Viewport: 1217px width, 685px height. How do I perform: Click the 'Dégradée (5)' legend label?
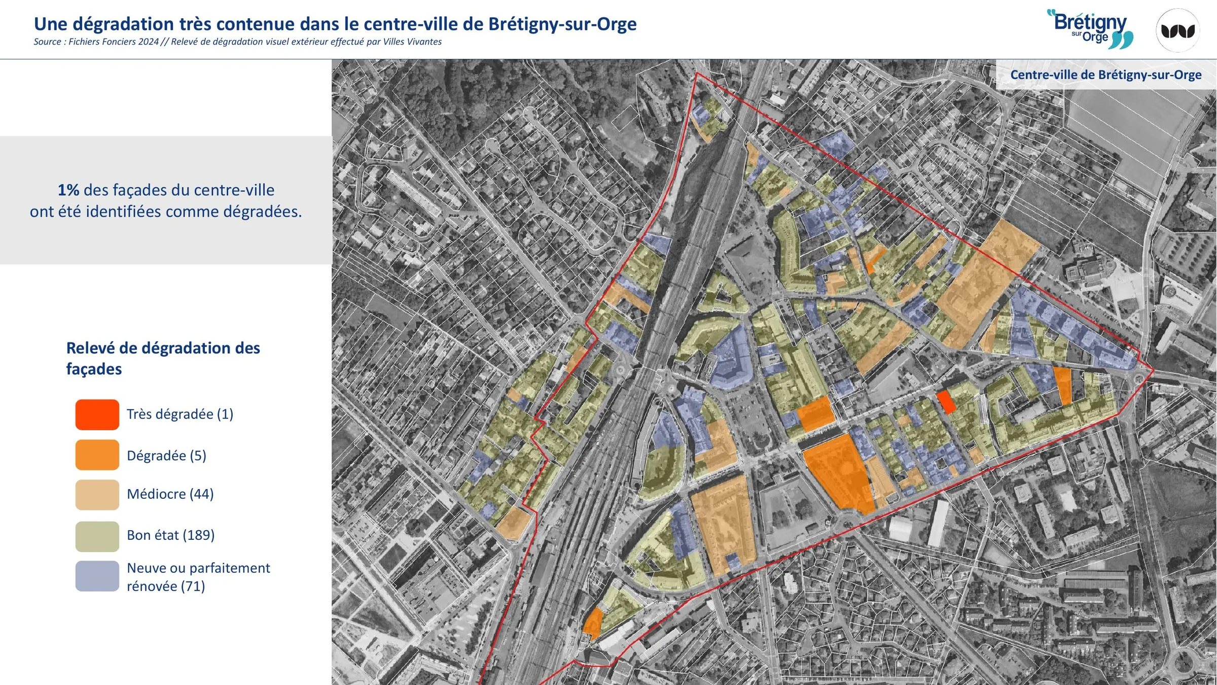pos(166,455)
